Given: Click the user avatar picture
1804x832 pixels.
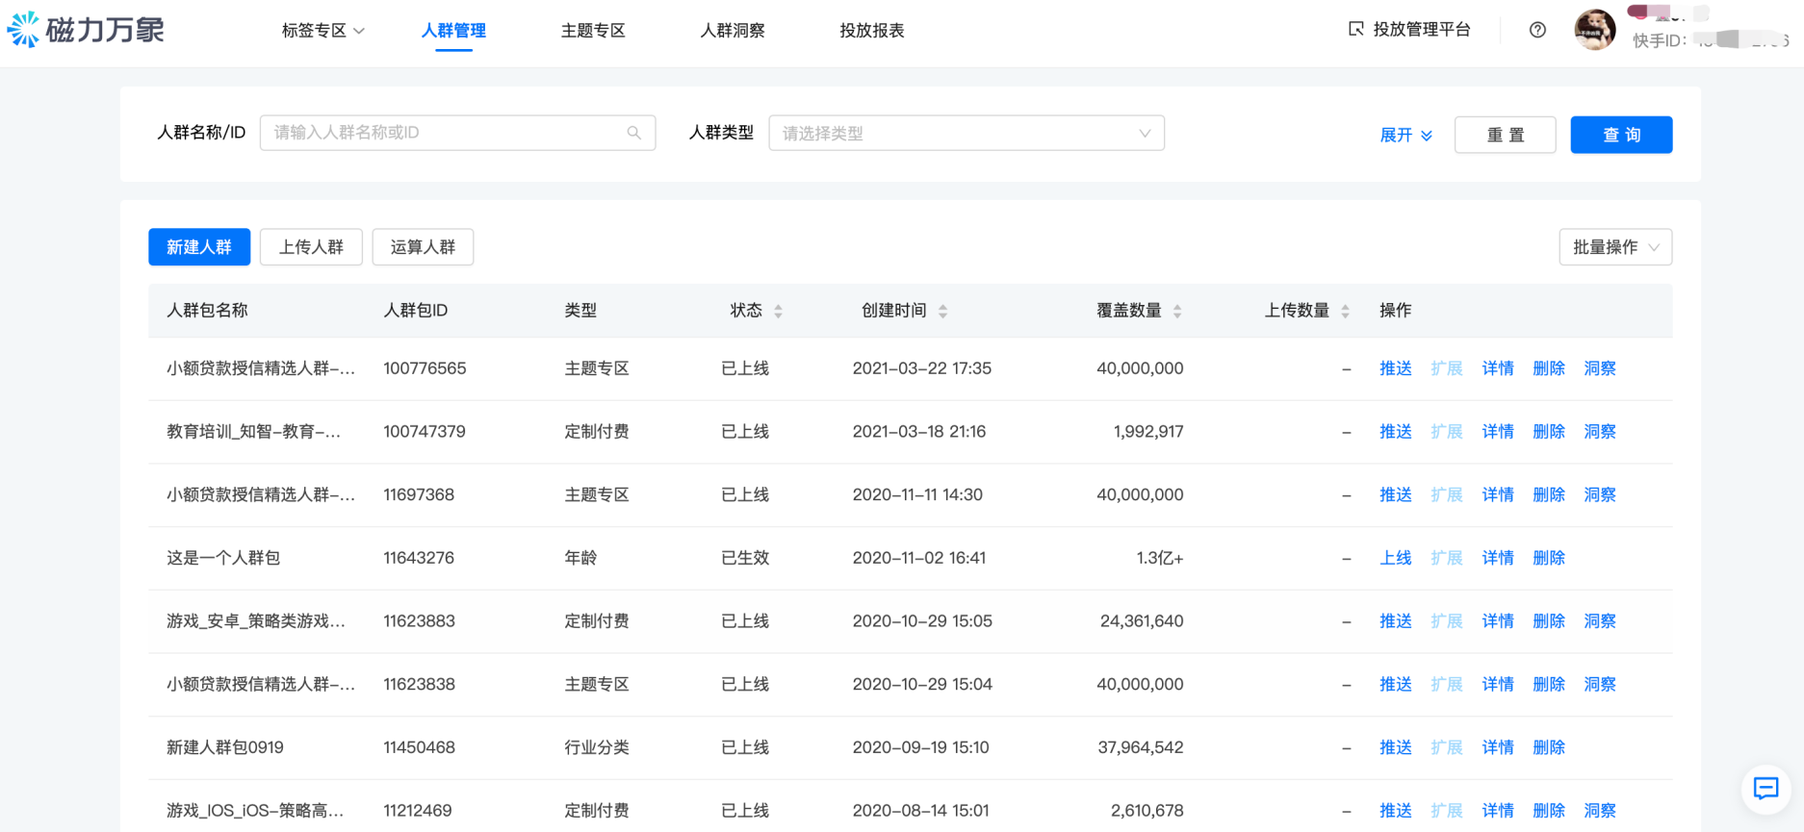Looking at the screenshot, I should (1594, 30).
